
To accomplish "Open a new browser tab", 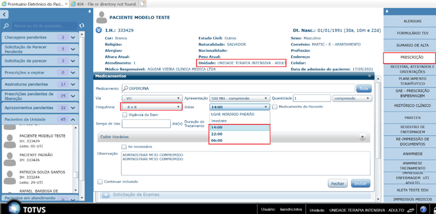I will tap(142, 4).
